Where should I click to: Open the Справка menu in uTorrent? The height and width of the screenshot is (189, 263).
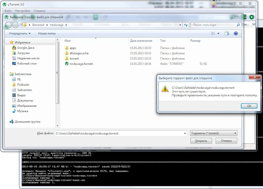39,11
